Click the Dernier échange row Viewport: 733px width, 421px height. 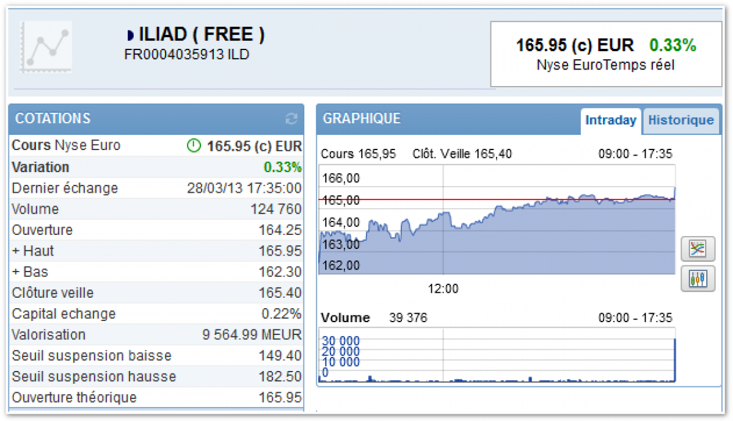tap(156, 188)
